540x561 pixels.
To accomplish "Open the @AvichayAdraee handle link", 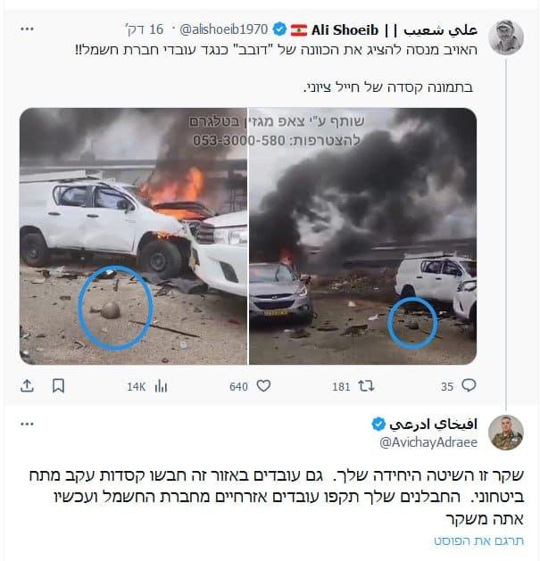I will pyautogui.click(x=428, y=442).
